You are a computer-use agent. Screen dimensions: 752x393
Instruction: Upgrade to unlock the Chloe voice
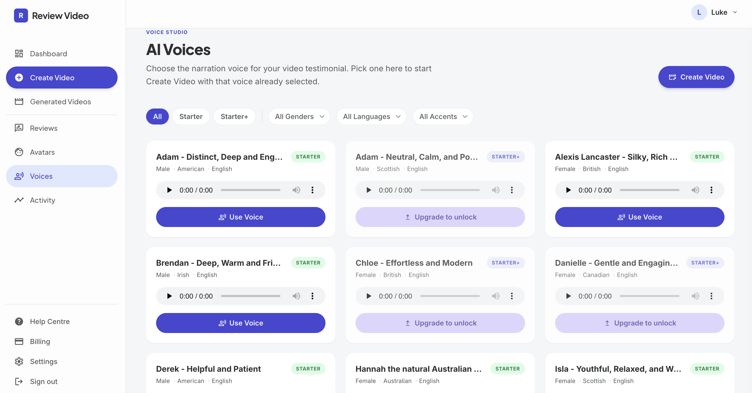pos(440,323)
